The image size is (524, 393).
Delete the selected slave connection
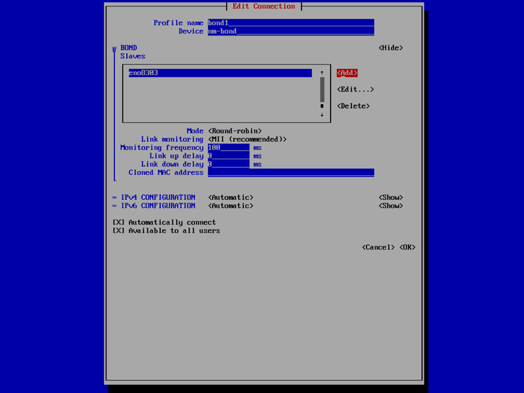click(353, 106)
